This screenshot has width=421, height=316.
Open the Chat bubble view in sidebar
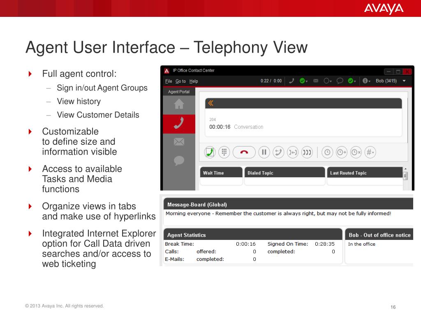coord(179,160)
